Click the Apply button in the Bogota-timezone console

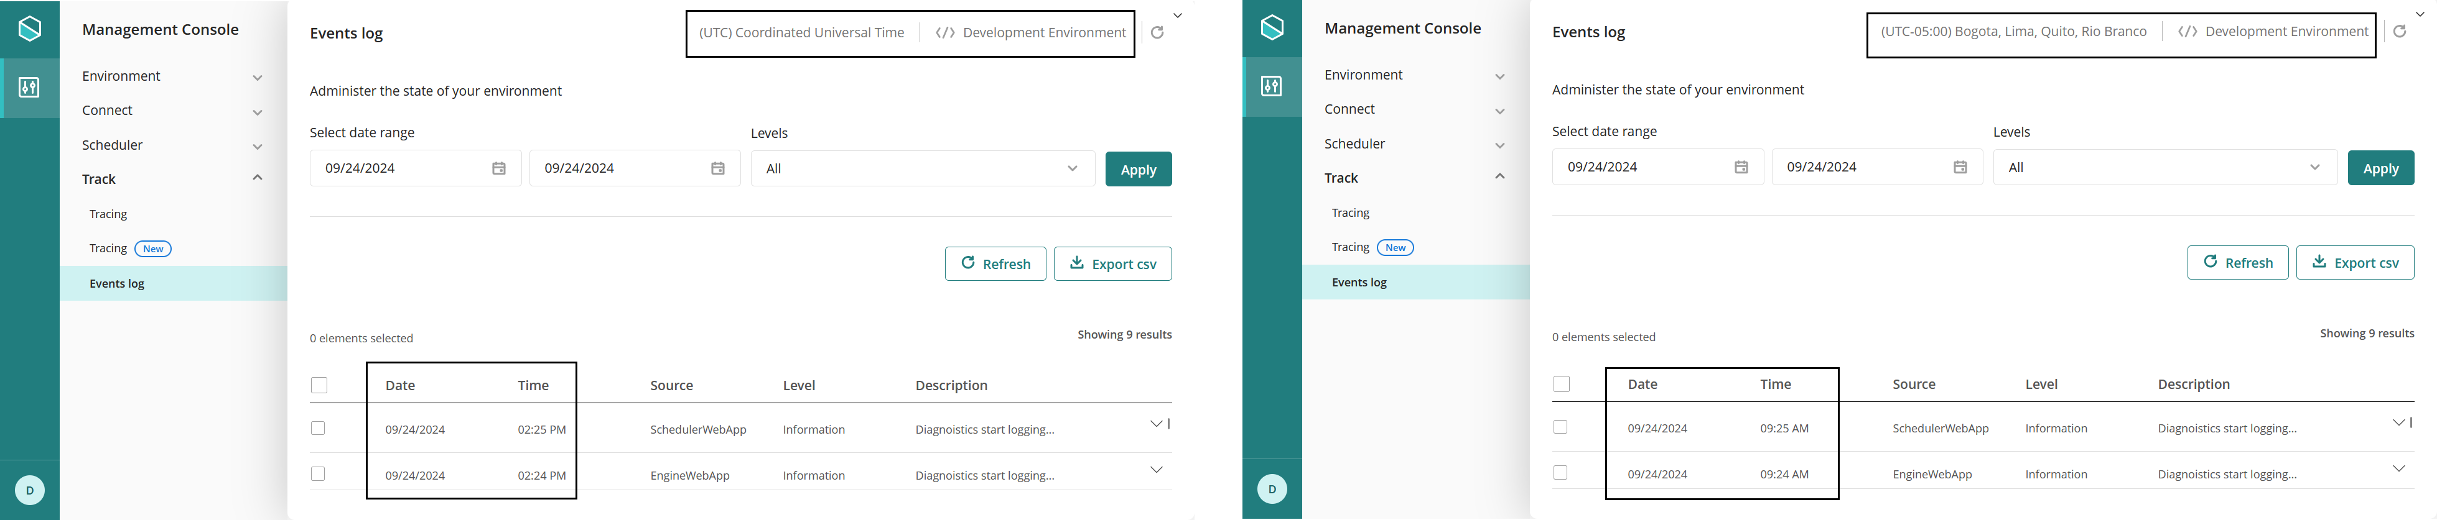(x=2380, y=168)
